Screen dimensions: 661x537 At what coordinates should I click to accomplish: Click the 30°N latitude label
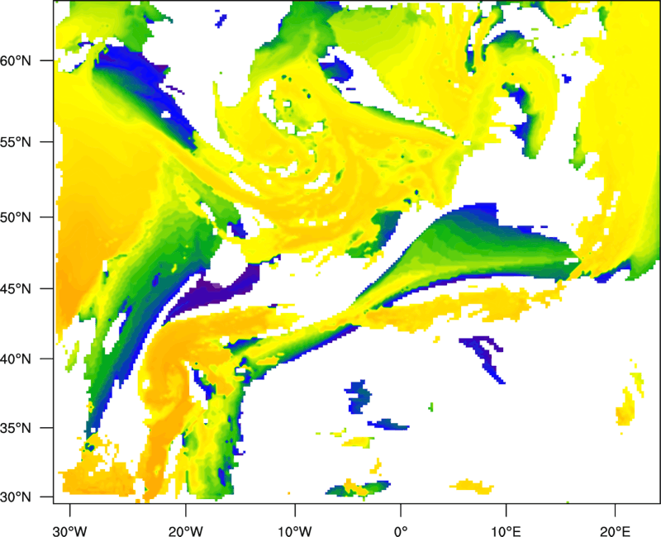coord(15,497)
